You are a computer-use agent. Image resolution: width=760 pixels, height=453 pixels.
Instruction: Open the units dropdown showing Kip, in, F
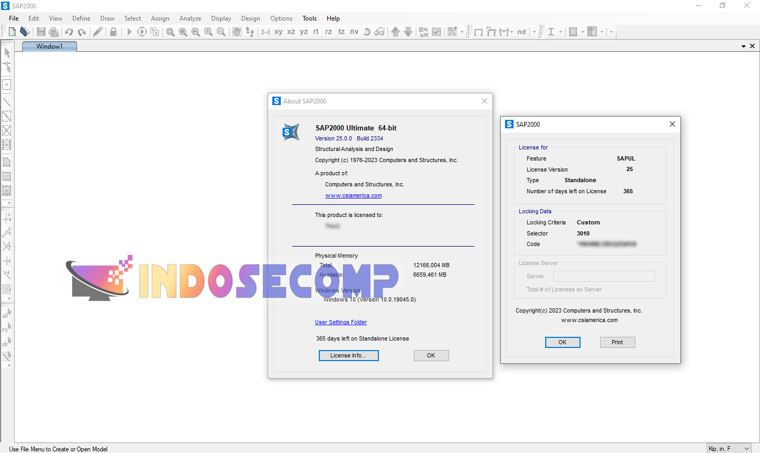(729, 448)
